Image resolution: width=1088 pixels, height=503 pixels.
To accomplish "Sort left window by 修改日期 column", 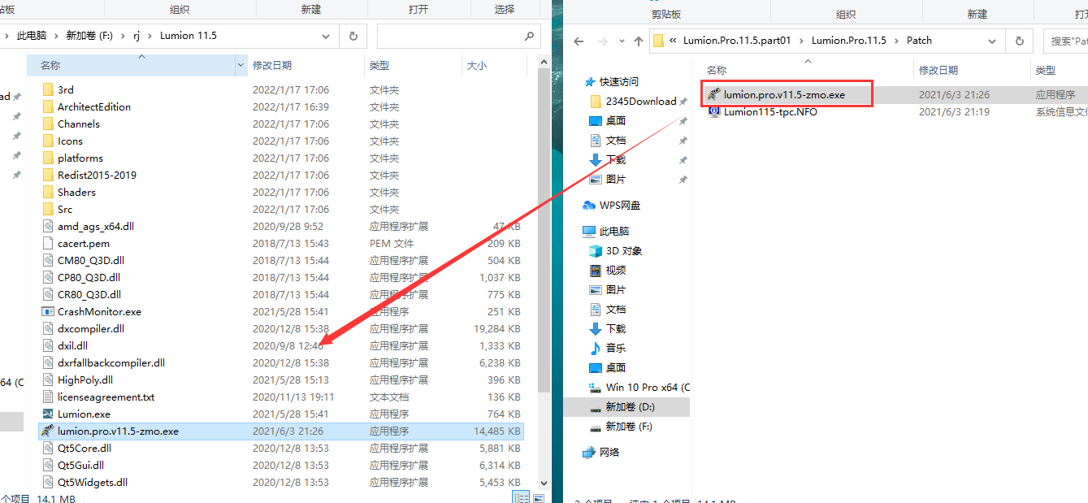I will click(x=272, y=65).
